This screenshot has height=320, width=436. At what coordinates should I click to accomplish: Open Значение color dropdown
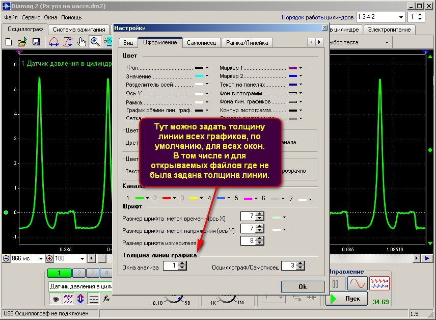pos(207,76)
